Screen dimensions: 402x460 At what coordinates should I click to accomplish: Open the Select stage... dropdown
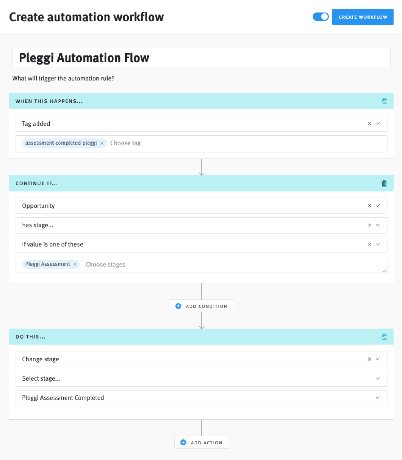click(378, 379)
